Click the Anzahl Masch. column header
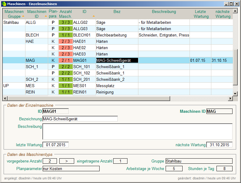Image resolution: width=241 pixels, height=183 pixels. (66, 14)
